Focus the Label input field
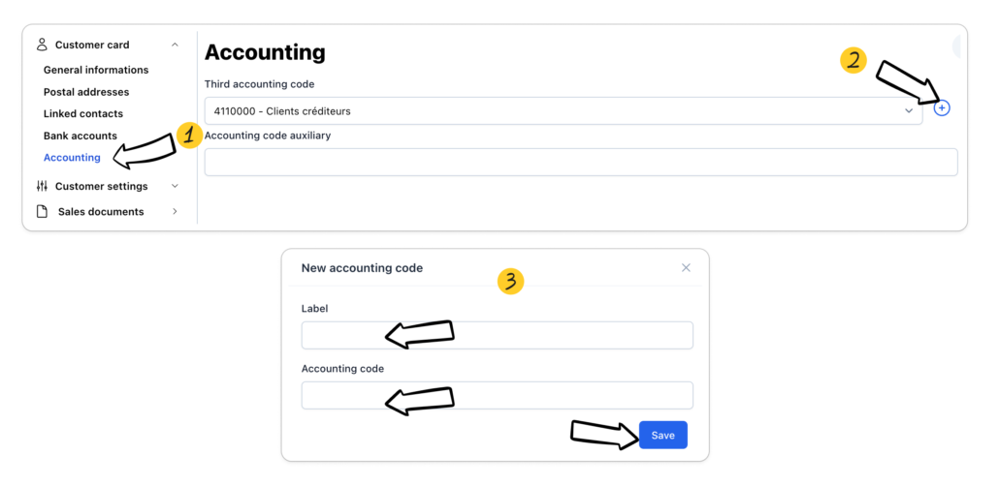 click(497, 335)
